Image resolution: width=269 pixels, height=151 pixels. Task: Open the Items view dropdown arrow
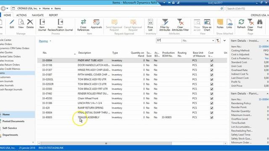coord(50,41)
